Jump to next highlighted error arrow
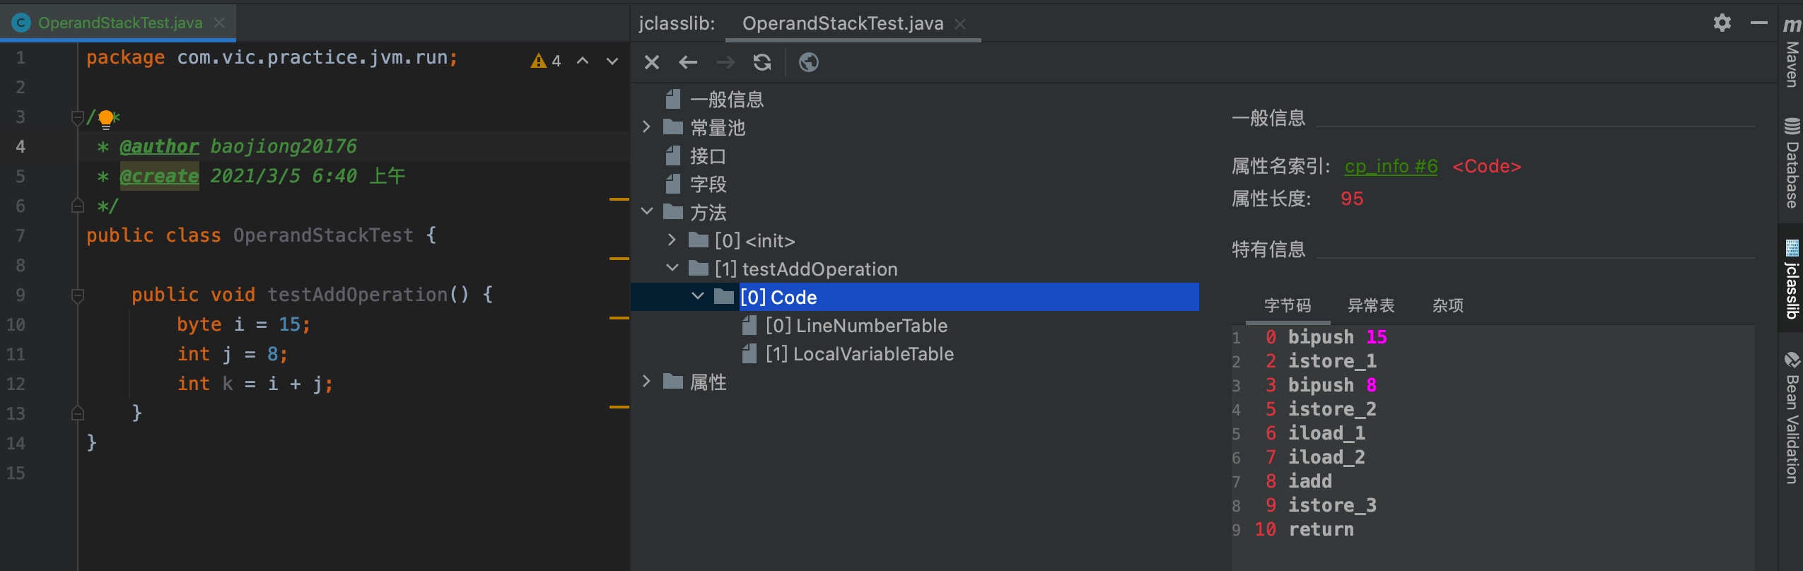1803x571 pixels. 612,61
